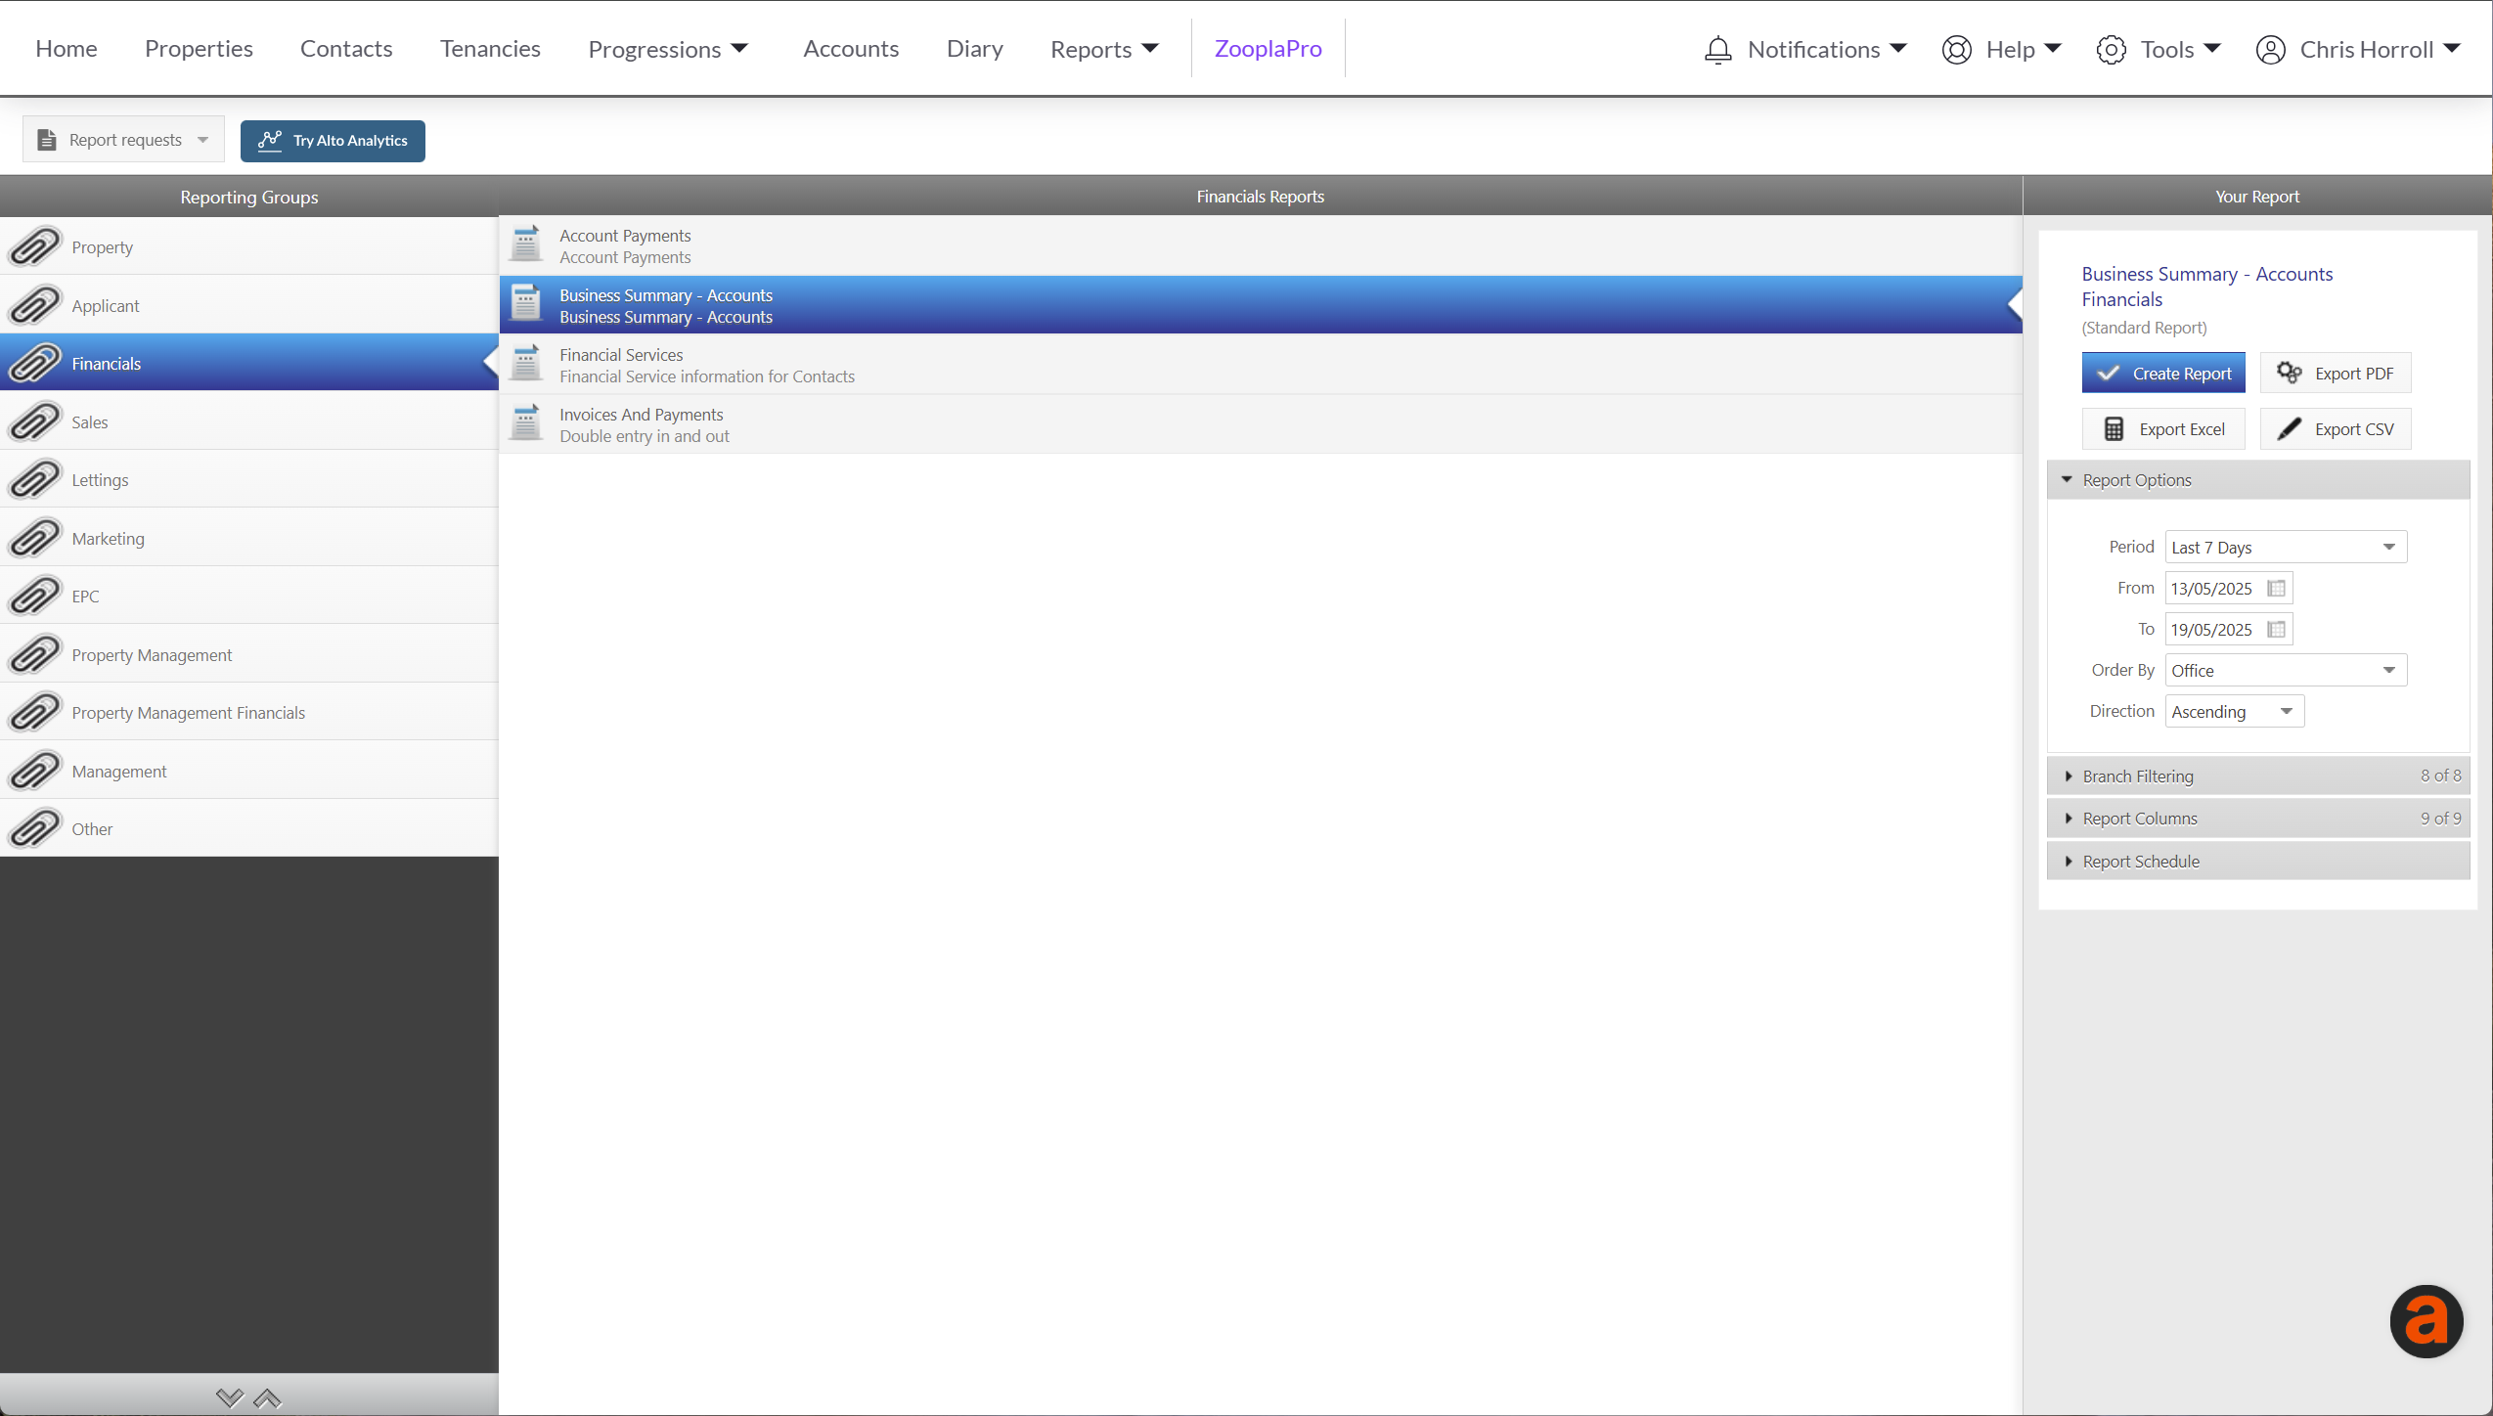Select the EPC reporting group label
The image size is (2493, 1416).
click(x=85, y=596)
